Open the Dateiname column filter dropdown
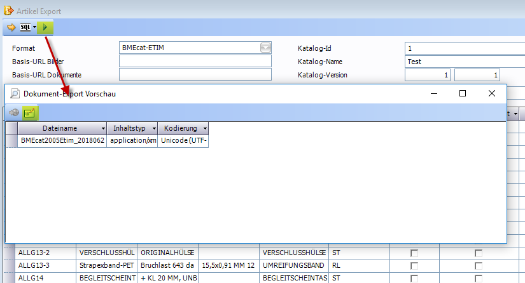The image size is (525, 283). point(99,128)
